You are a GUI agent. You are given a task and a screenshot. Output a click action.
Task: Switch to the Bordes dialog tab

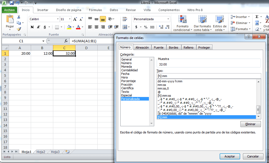click(173, 48)
